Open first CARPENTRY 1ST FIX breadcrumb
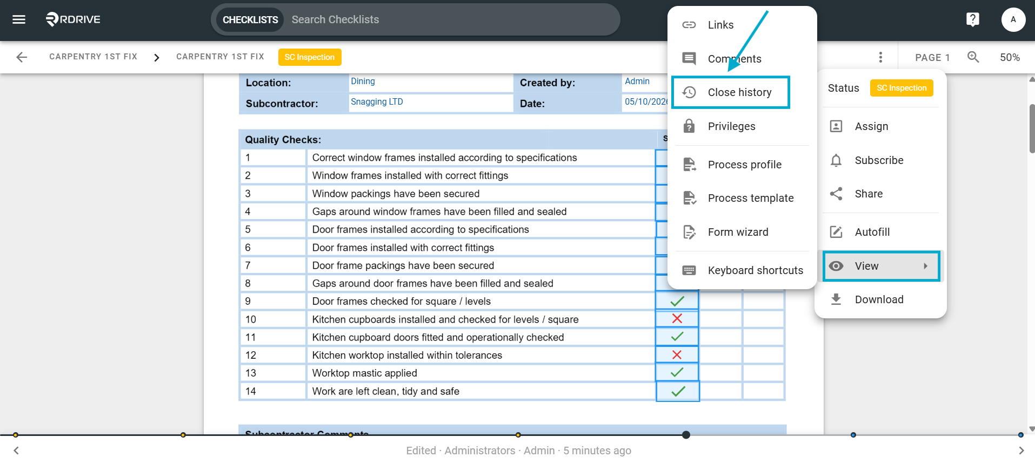This screenshot has width=1035, height=464. (x=93, y=57)
